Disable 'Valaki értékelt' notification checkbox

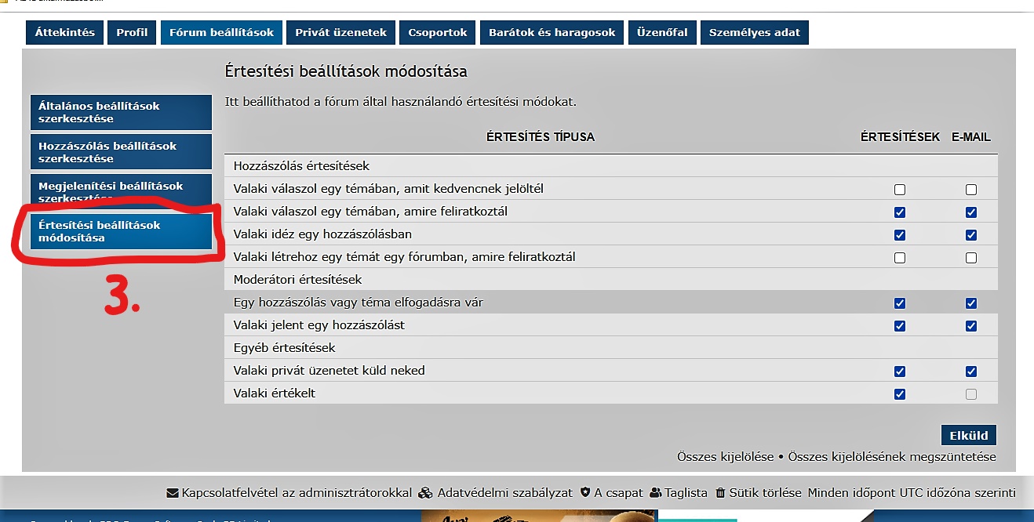click(x=899, y=393)
